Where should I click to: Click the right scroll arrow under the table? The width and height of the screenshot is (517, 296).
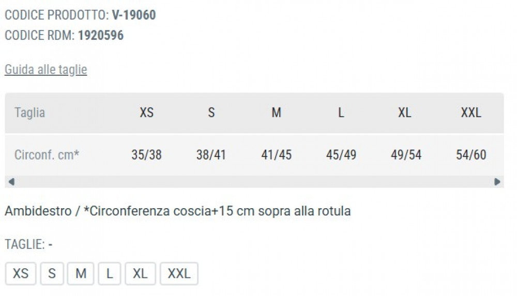(x=497, y=181)
